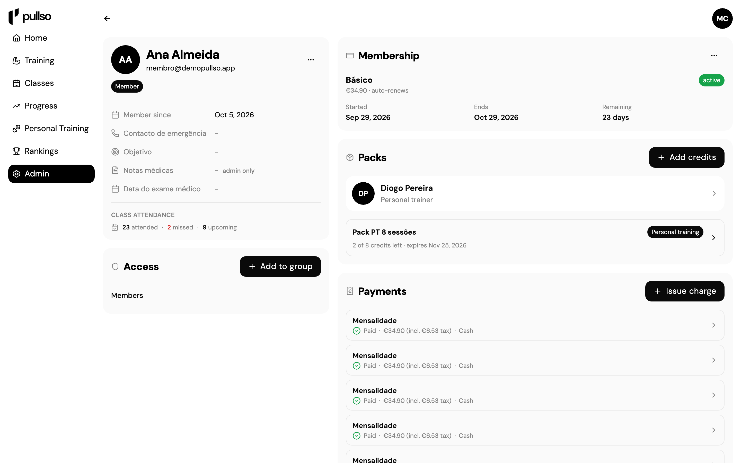741x463 pixels.
Task: Click the Add credits button
Action: pyautogui.click(x=686, y=157)
